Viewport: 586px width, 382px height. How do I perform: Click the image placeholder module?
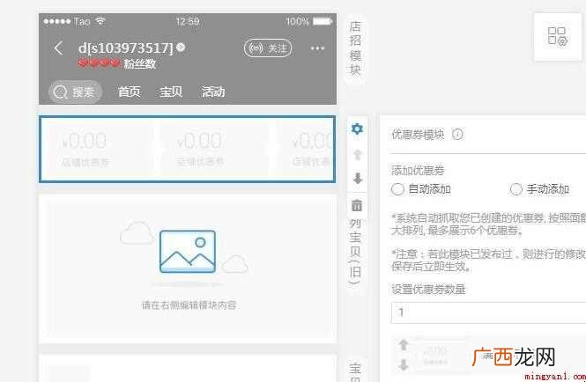pos(188,268)
